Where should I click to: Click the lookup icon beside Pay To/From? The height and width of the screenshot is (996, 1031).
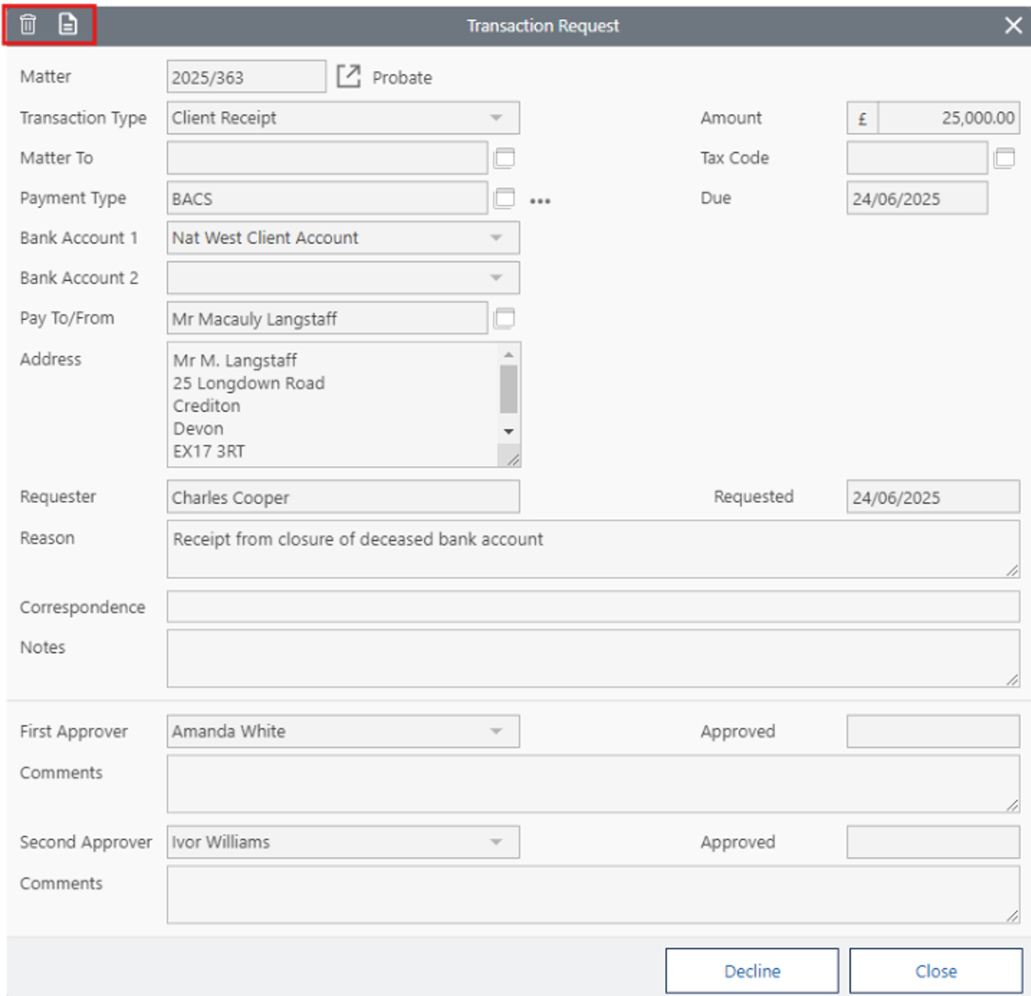505,318
